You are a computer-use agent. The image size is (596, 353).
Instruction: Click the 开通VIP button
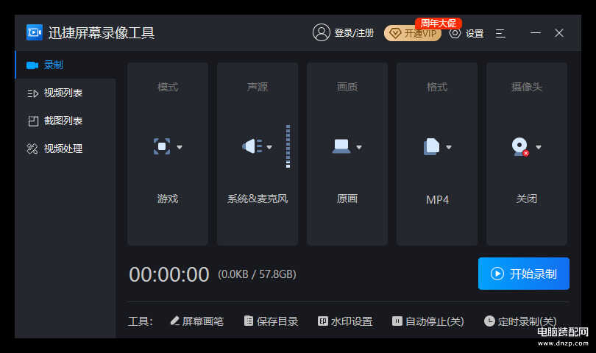point(412,33)
